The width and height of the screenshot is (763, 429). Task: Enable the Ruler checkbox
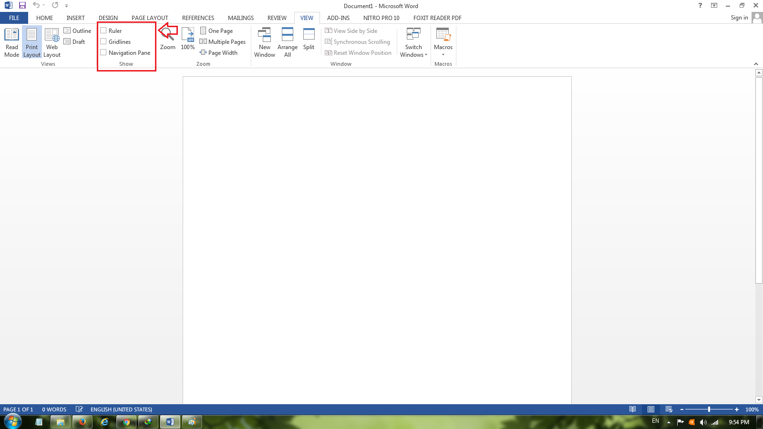(x=103, y=30)
